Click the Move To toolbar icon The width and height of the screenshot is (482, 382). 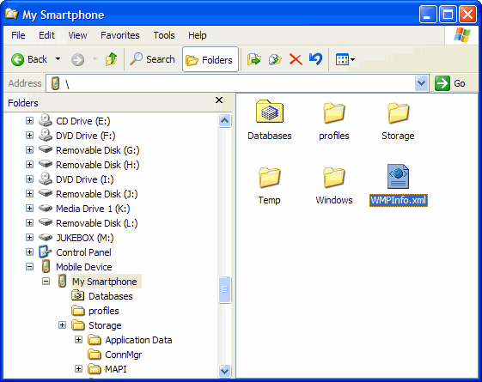(x=254, y=59)
